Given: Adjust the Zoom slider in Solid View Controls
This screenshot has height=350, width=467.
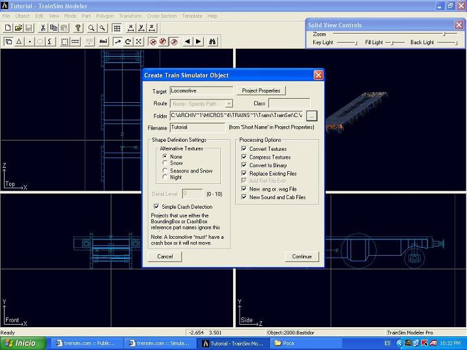Looking at the screenshot, I should click(x=445, y=34).
